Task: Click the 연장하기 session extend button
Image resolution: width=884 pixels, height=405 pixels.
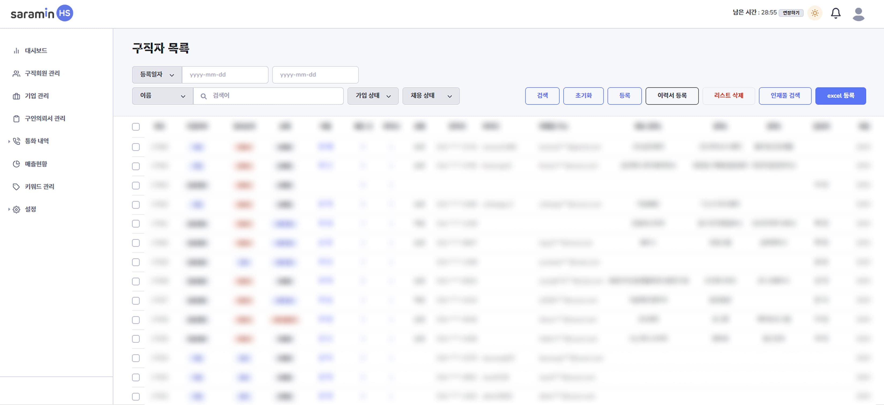Action: (x=791, y=13)
